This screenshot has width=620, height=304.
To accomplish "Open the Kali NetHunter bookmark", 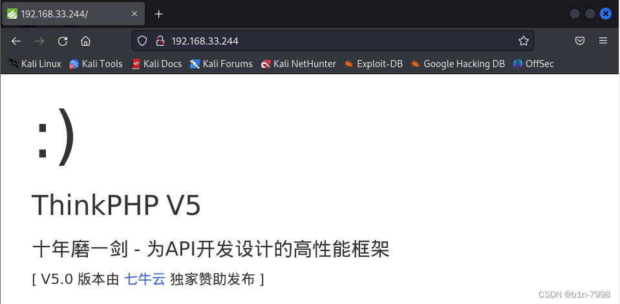I will pos(299,63).
